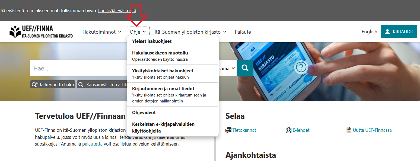Click into the Hae... search field

coord(79,68)
